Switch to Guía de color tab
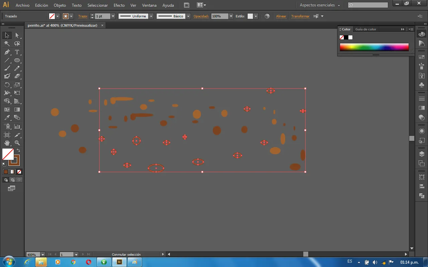 (366, 29)
